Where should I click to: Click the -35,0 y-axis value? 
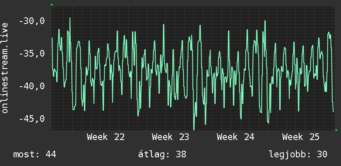click(x=32, y=54)
